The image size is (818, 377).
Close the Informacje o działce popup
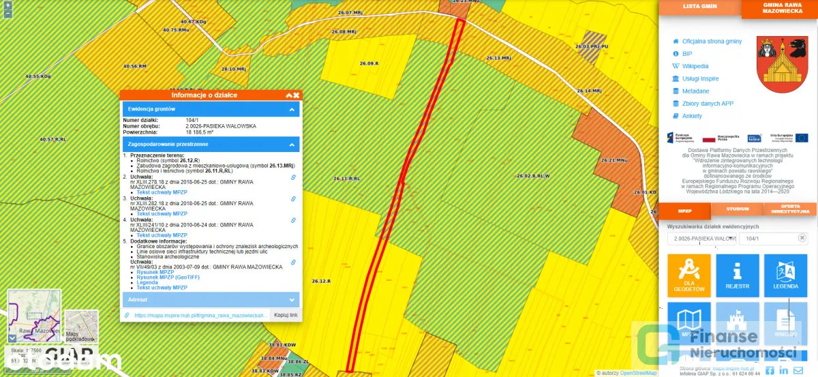[297, 95]
